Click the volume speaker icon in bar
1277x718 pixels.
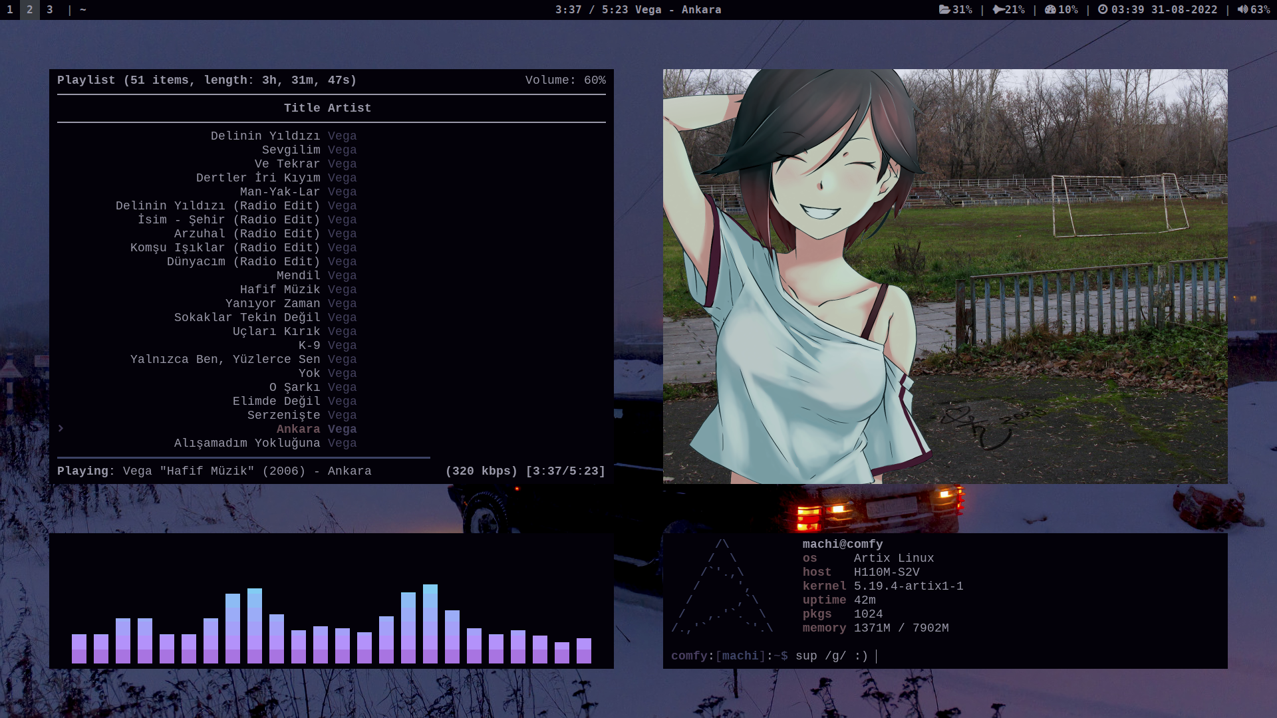tap(1242, 10)
